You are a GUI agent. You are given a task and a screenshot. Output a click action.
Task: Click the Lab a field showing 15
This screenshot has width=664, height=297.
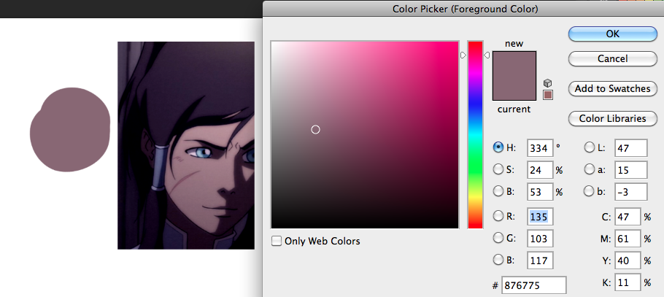[631, 170]
